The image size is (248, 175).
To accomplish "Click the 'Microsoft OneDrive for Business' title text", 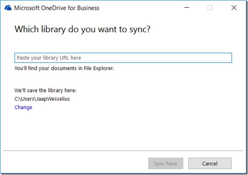I will click(56, 8).
